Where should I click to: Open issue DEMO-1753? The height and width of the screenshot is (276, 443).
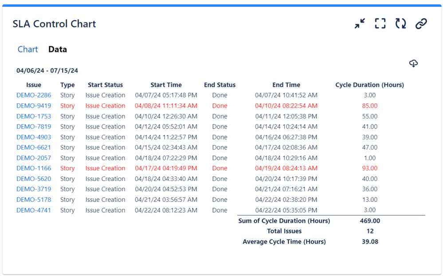point(34,116)
